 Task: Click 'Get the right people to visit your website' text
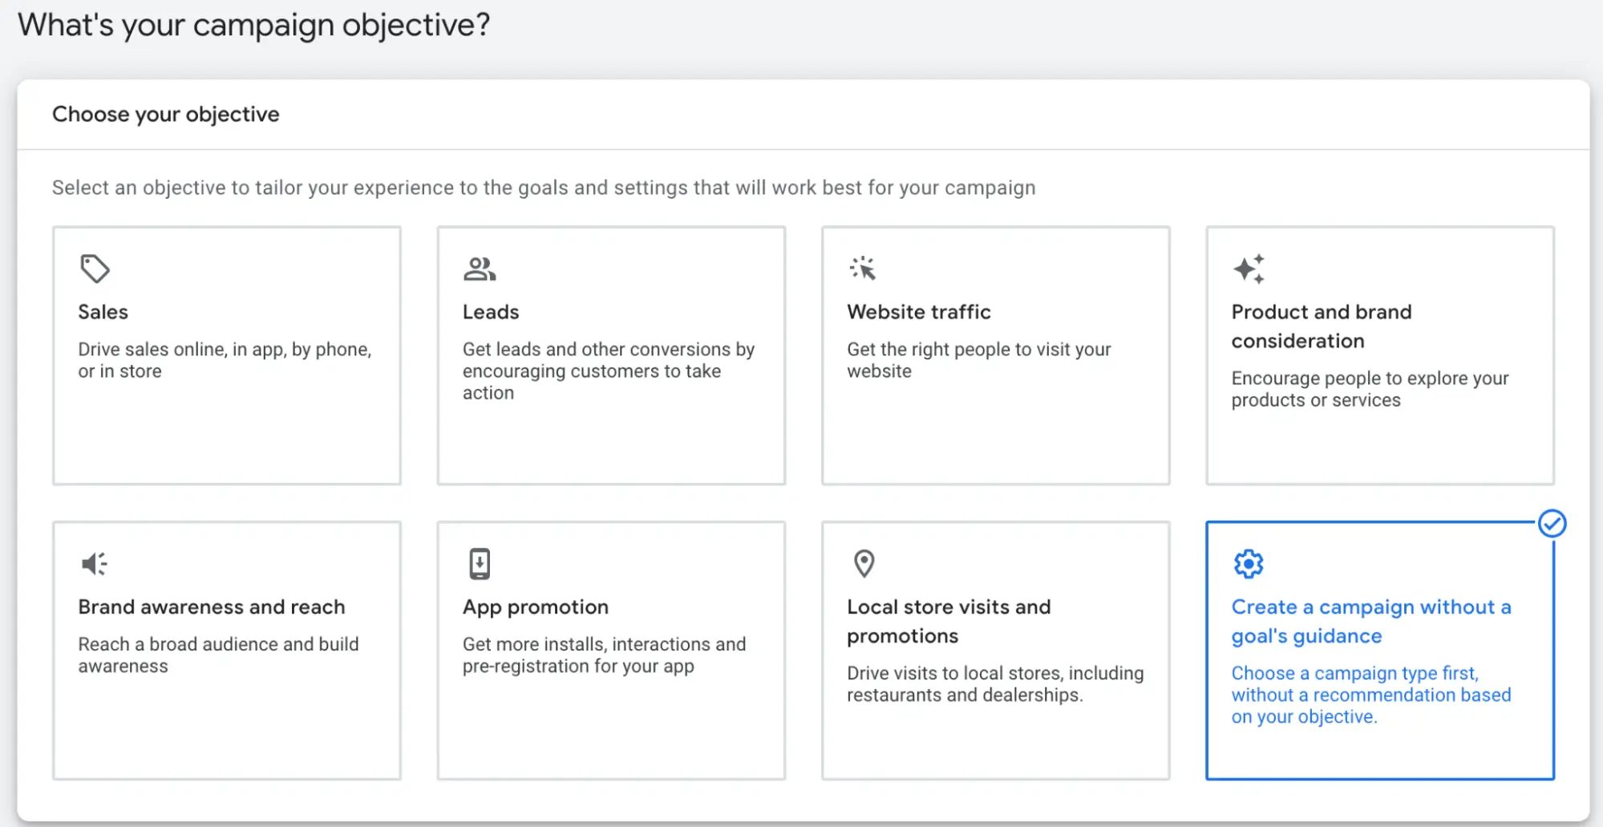[979, 360]
